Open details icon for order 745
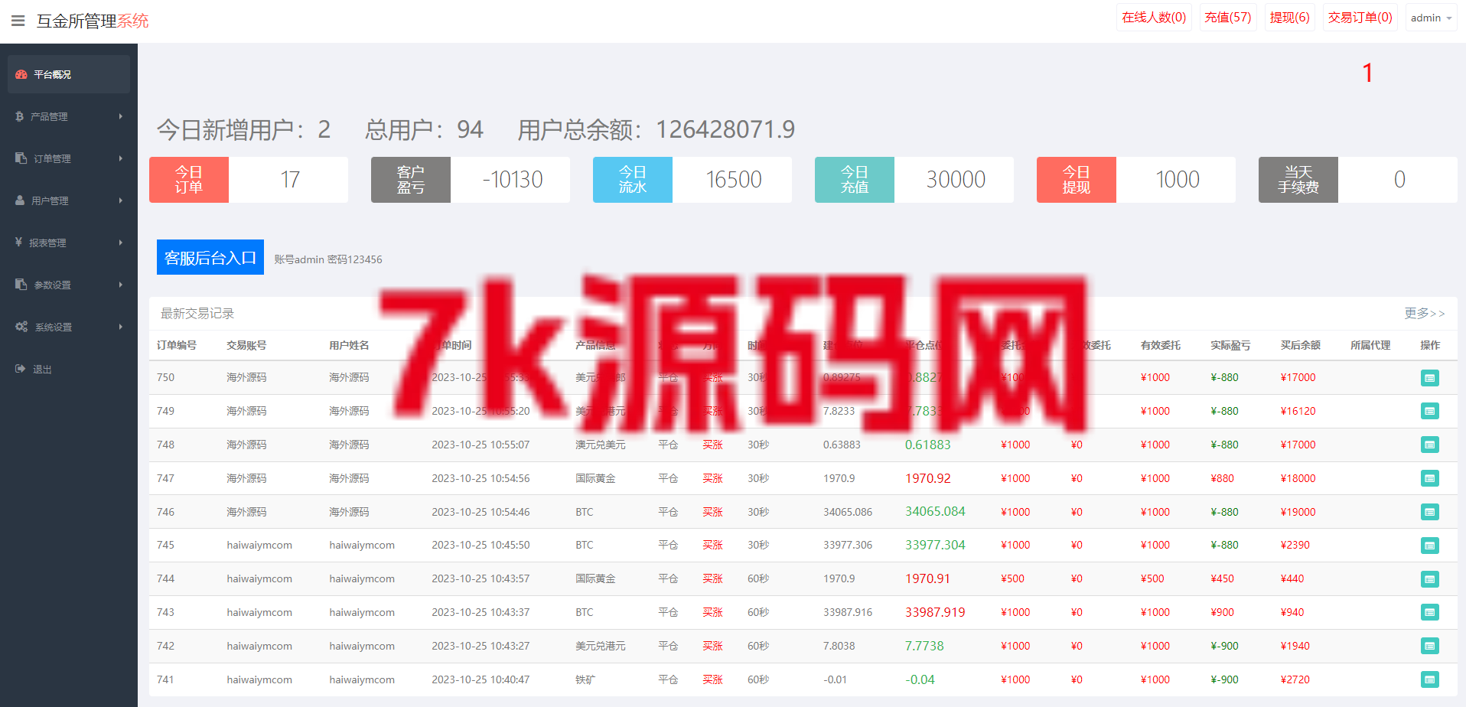Image resolution: width=1466 pixels, height=707 pixels. tap(1430, 546)
